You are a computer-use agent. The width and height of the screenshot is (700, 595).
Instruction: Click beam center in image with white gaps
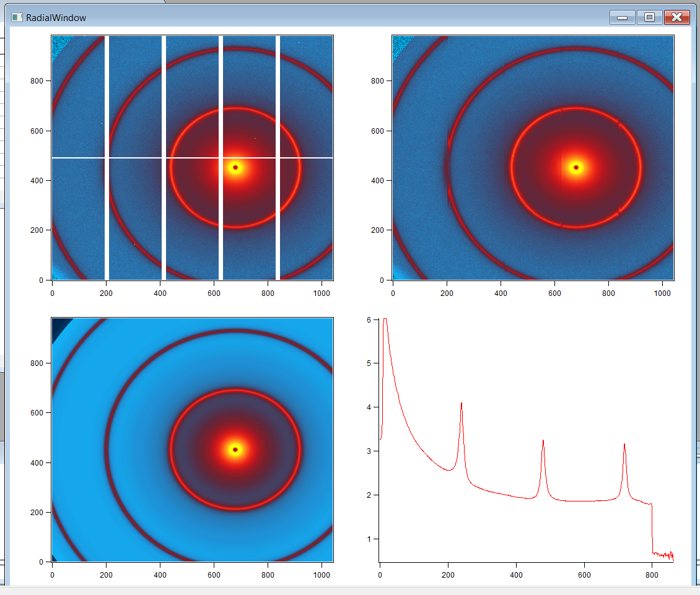click(x=235, y=167)
